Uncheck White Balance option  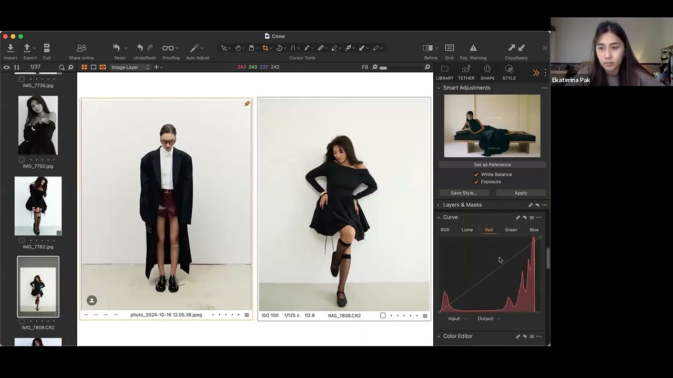click(476, 174)
